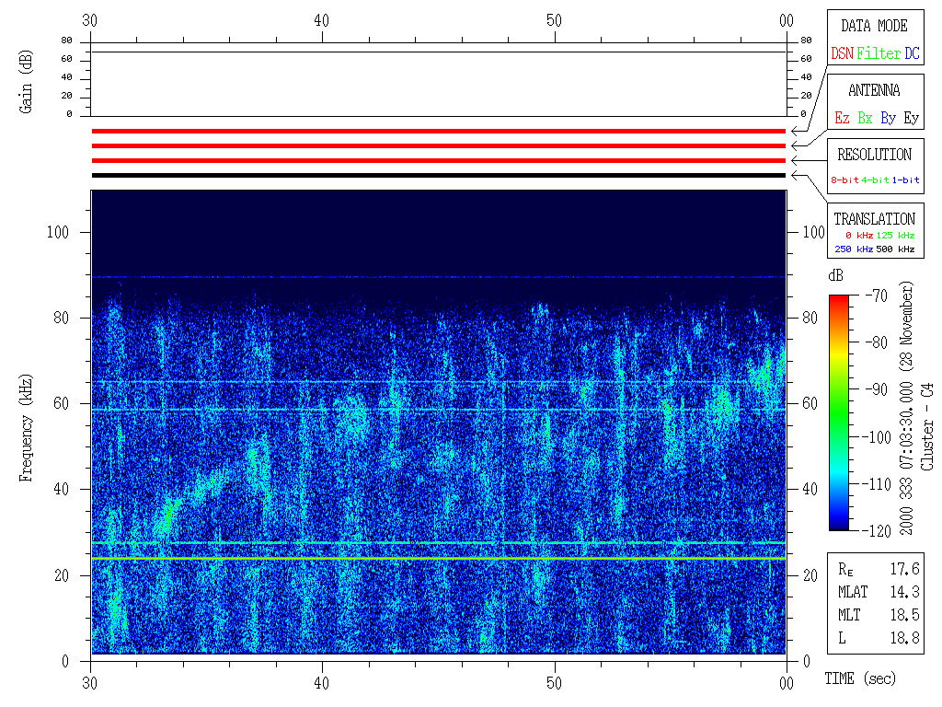The height and width of the screenshot is (707, 942).
Task: Select the green Bx antenna label
Action: pyautogui.click(x=865, y=119)
